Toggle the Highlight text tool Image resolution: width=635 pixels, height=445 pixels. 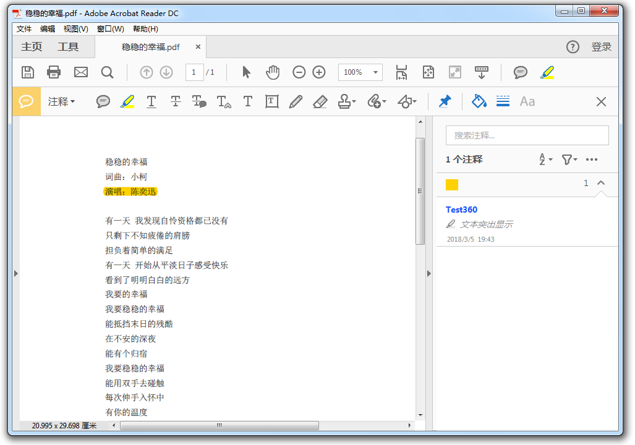(x=127, y=102)
